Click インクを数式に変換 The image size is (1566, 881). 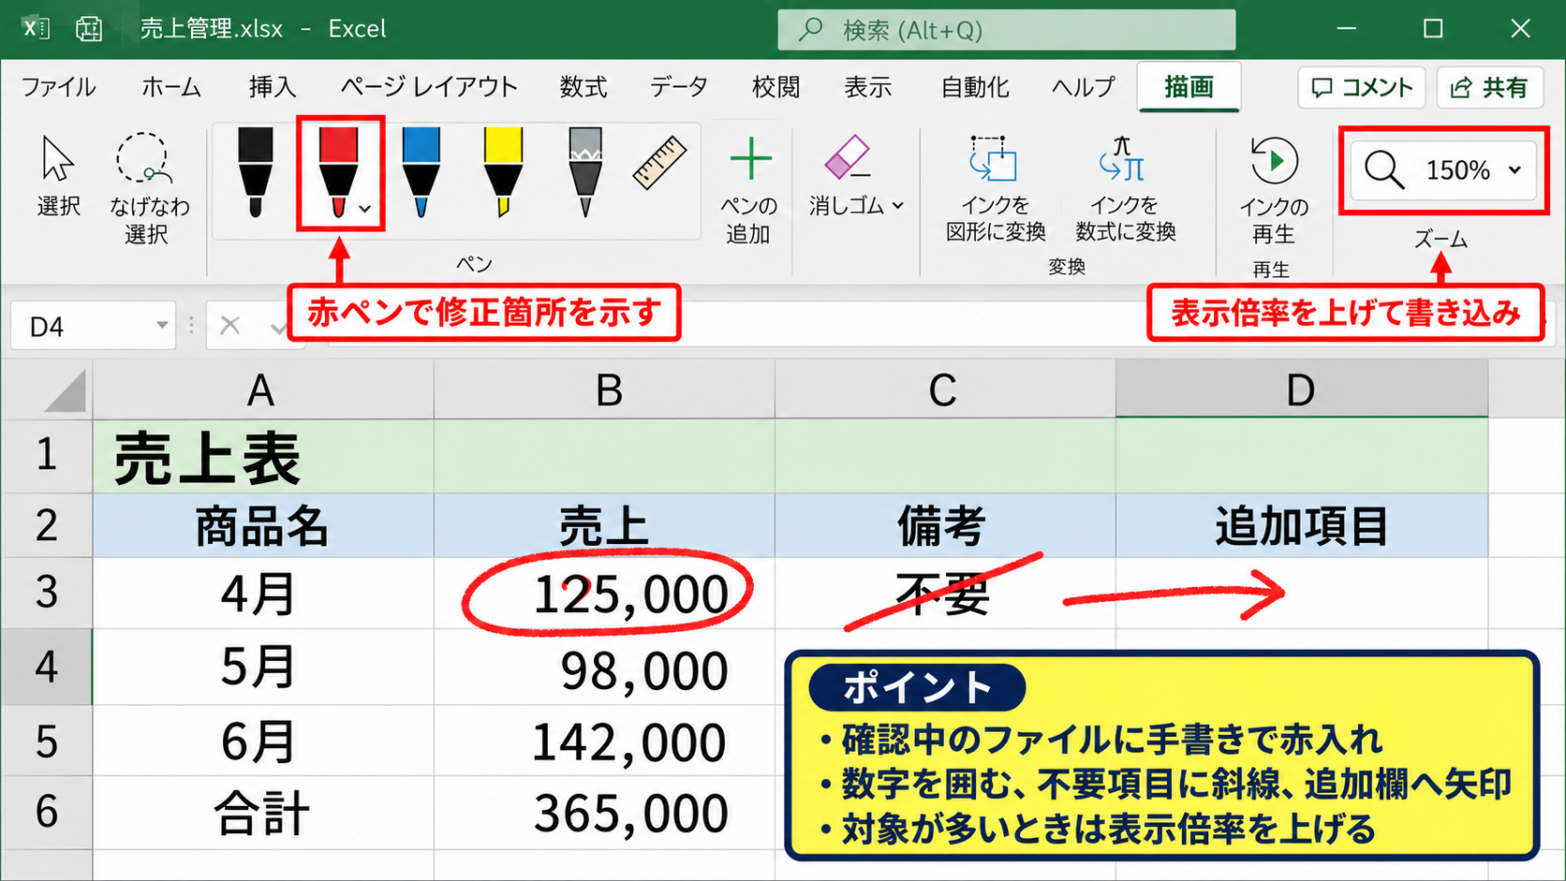[1125, 189]
